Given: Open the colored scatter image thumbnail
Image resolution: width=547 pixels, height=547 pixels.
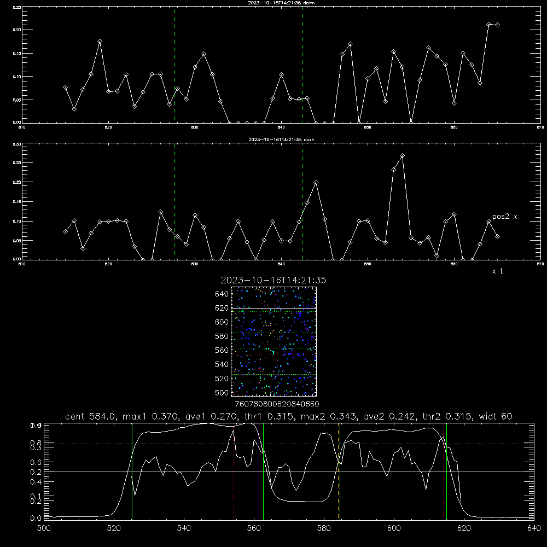Looking at the screenshot, I should 273,341.
